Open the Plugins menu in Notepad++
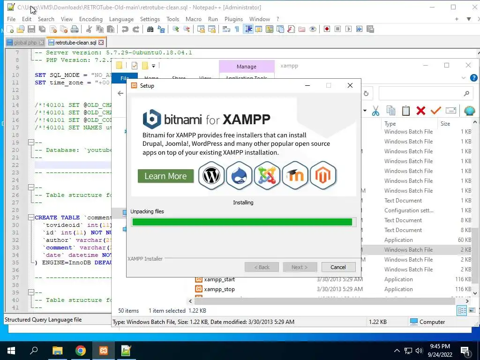The image size is (480, 360). click(x=233, y=19)
